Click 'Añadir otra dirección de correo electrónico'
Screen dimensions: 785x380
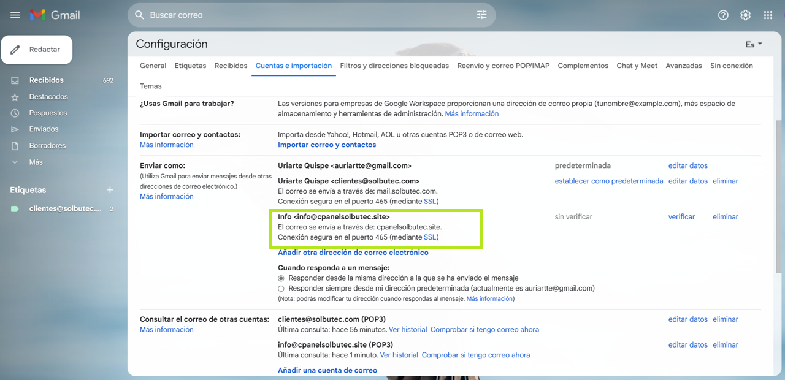[353, 253]
